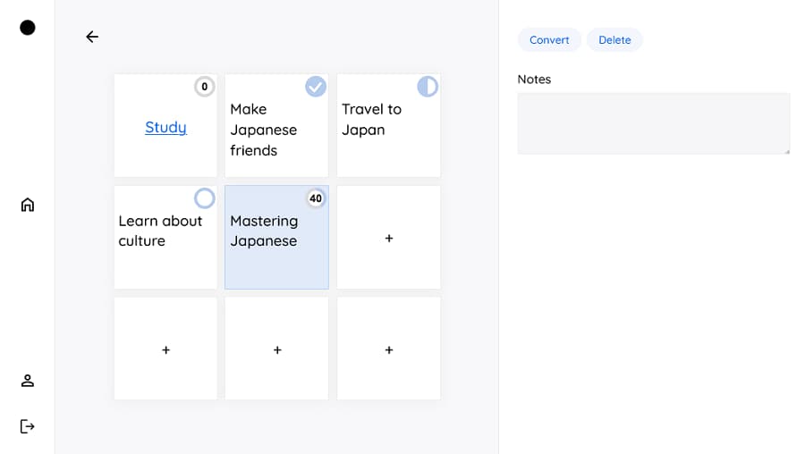Open the Home page from sidebar
805x454 pixels.
(28, 205)
